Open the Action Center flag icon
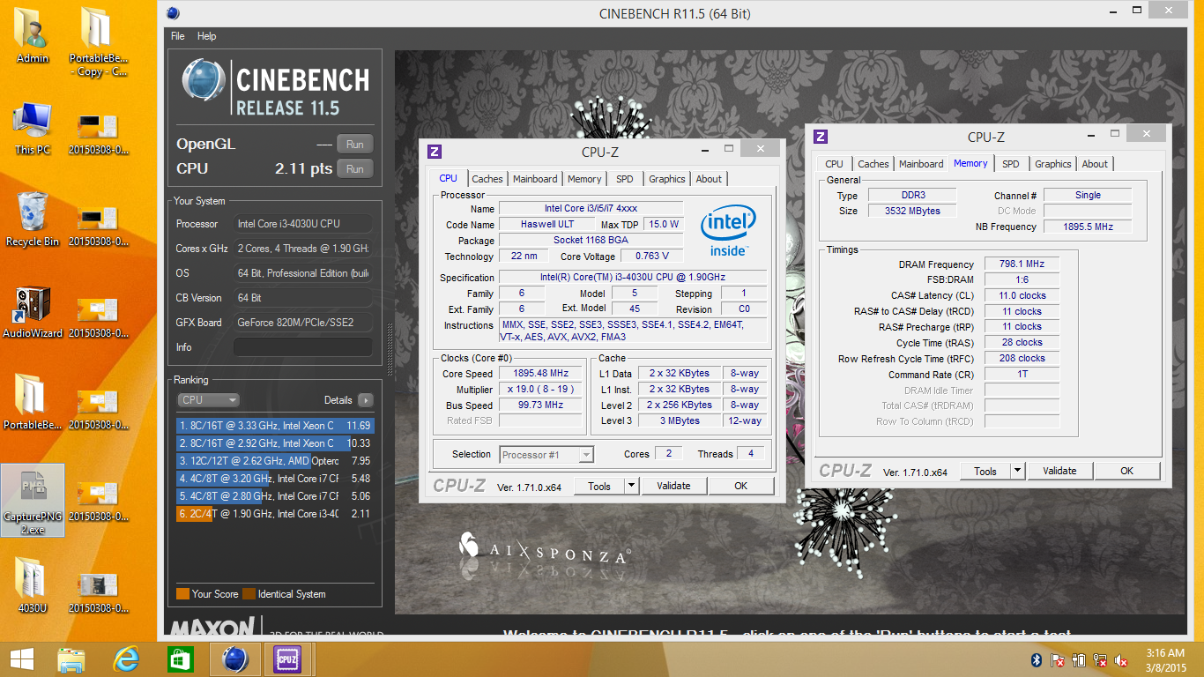Image resolution: width=1204 pixels, height=677 pixels. point(1058,660)
